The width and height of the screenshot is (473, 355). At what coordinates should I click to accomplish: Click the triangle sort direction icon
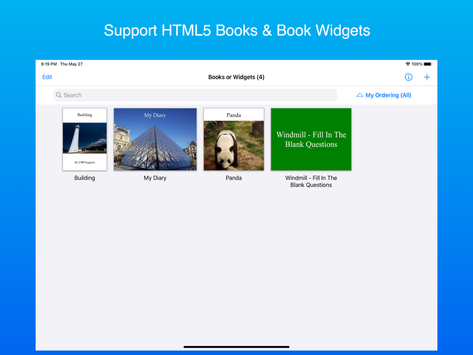pos(359,95)
